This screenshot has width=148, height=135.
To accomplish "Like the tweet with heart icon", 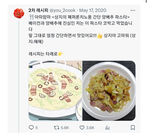I will point(82,128).
